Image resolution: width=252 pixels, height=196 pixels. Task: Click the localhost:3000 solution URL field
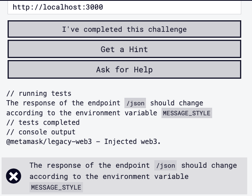tap(124, 7)
